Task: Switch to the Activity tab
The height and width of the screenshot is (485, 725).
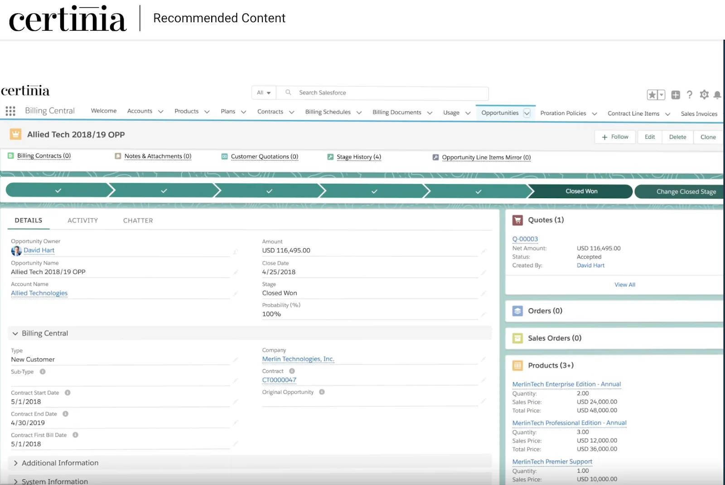Action: click(x=82, y=220)
